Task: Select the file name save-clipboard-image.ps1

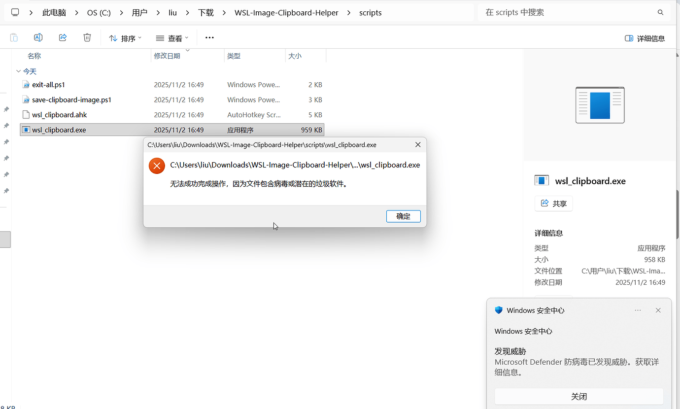Action: [71, 100]
